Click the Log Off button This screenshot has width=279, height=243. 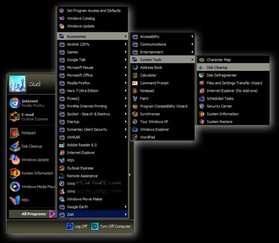pos(76,226)
